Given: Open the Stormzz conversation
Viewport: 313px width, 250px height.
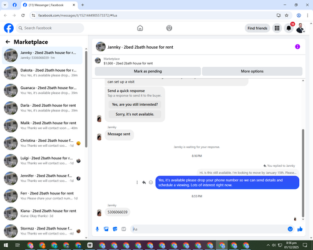Looking at the screenshot, I should pos(42,231).
